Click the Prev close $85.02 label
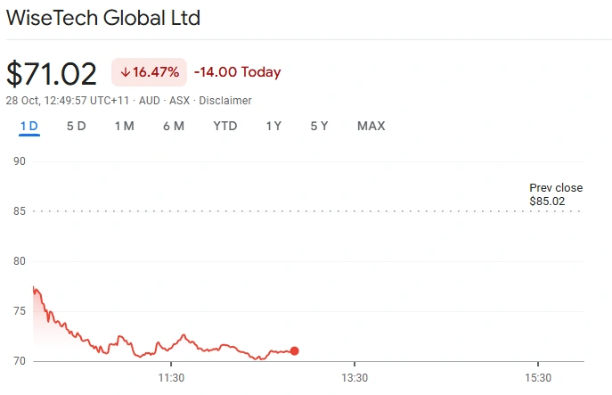This screenshot has height=395, width=612. [556, 194]
